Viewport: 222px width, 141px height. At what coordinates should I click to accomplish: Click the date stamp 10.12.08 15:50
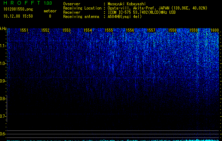tap(18, 16)
